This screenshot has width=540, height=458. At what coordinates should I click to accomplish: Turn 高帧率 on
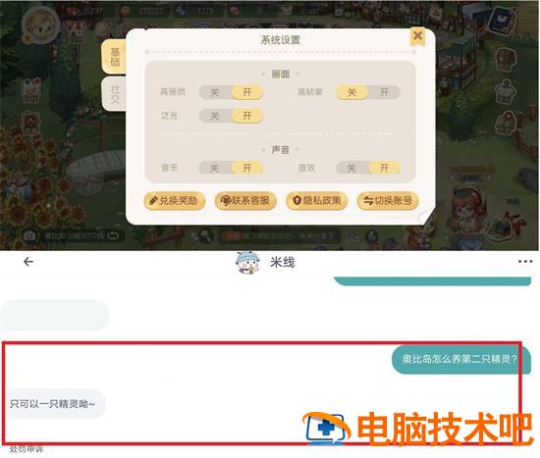(384, 92)
